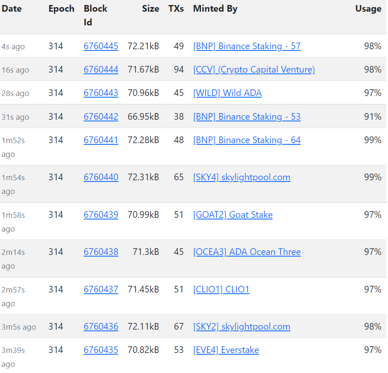
Task: Click the Epoch column header
Action: tap(61, 9)
